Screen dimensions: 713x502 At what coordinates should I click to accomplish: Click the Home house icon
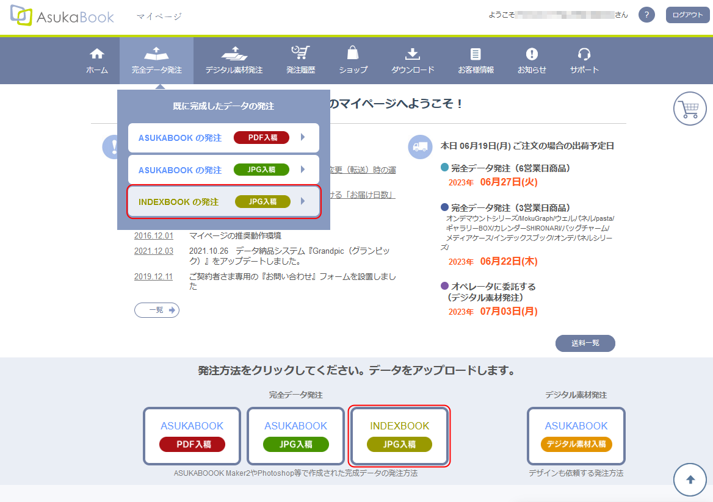pos(97,54)
